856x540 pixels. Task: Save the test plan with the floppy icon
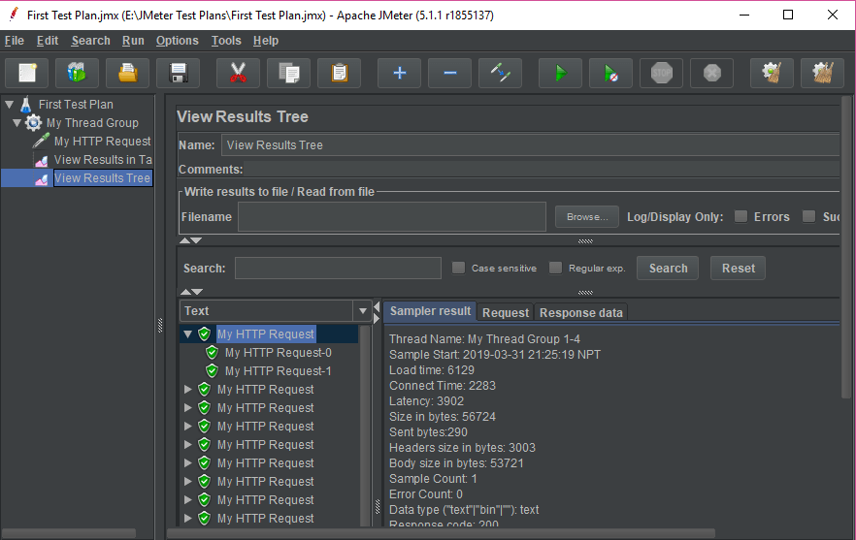(178, 73)
